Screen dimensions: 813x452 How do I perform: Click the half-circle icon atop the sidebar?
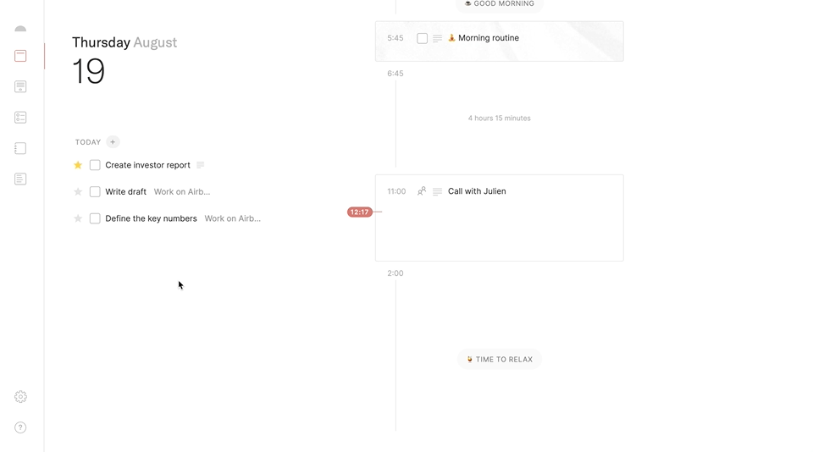tap(20, 29)
